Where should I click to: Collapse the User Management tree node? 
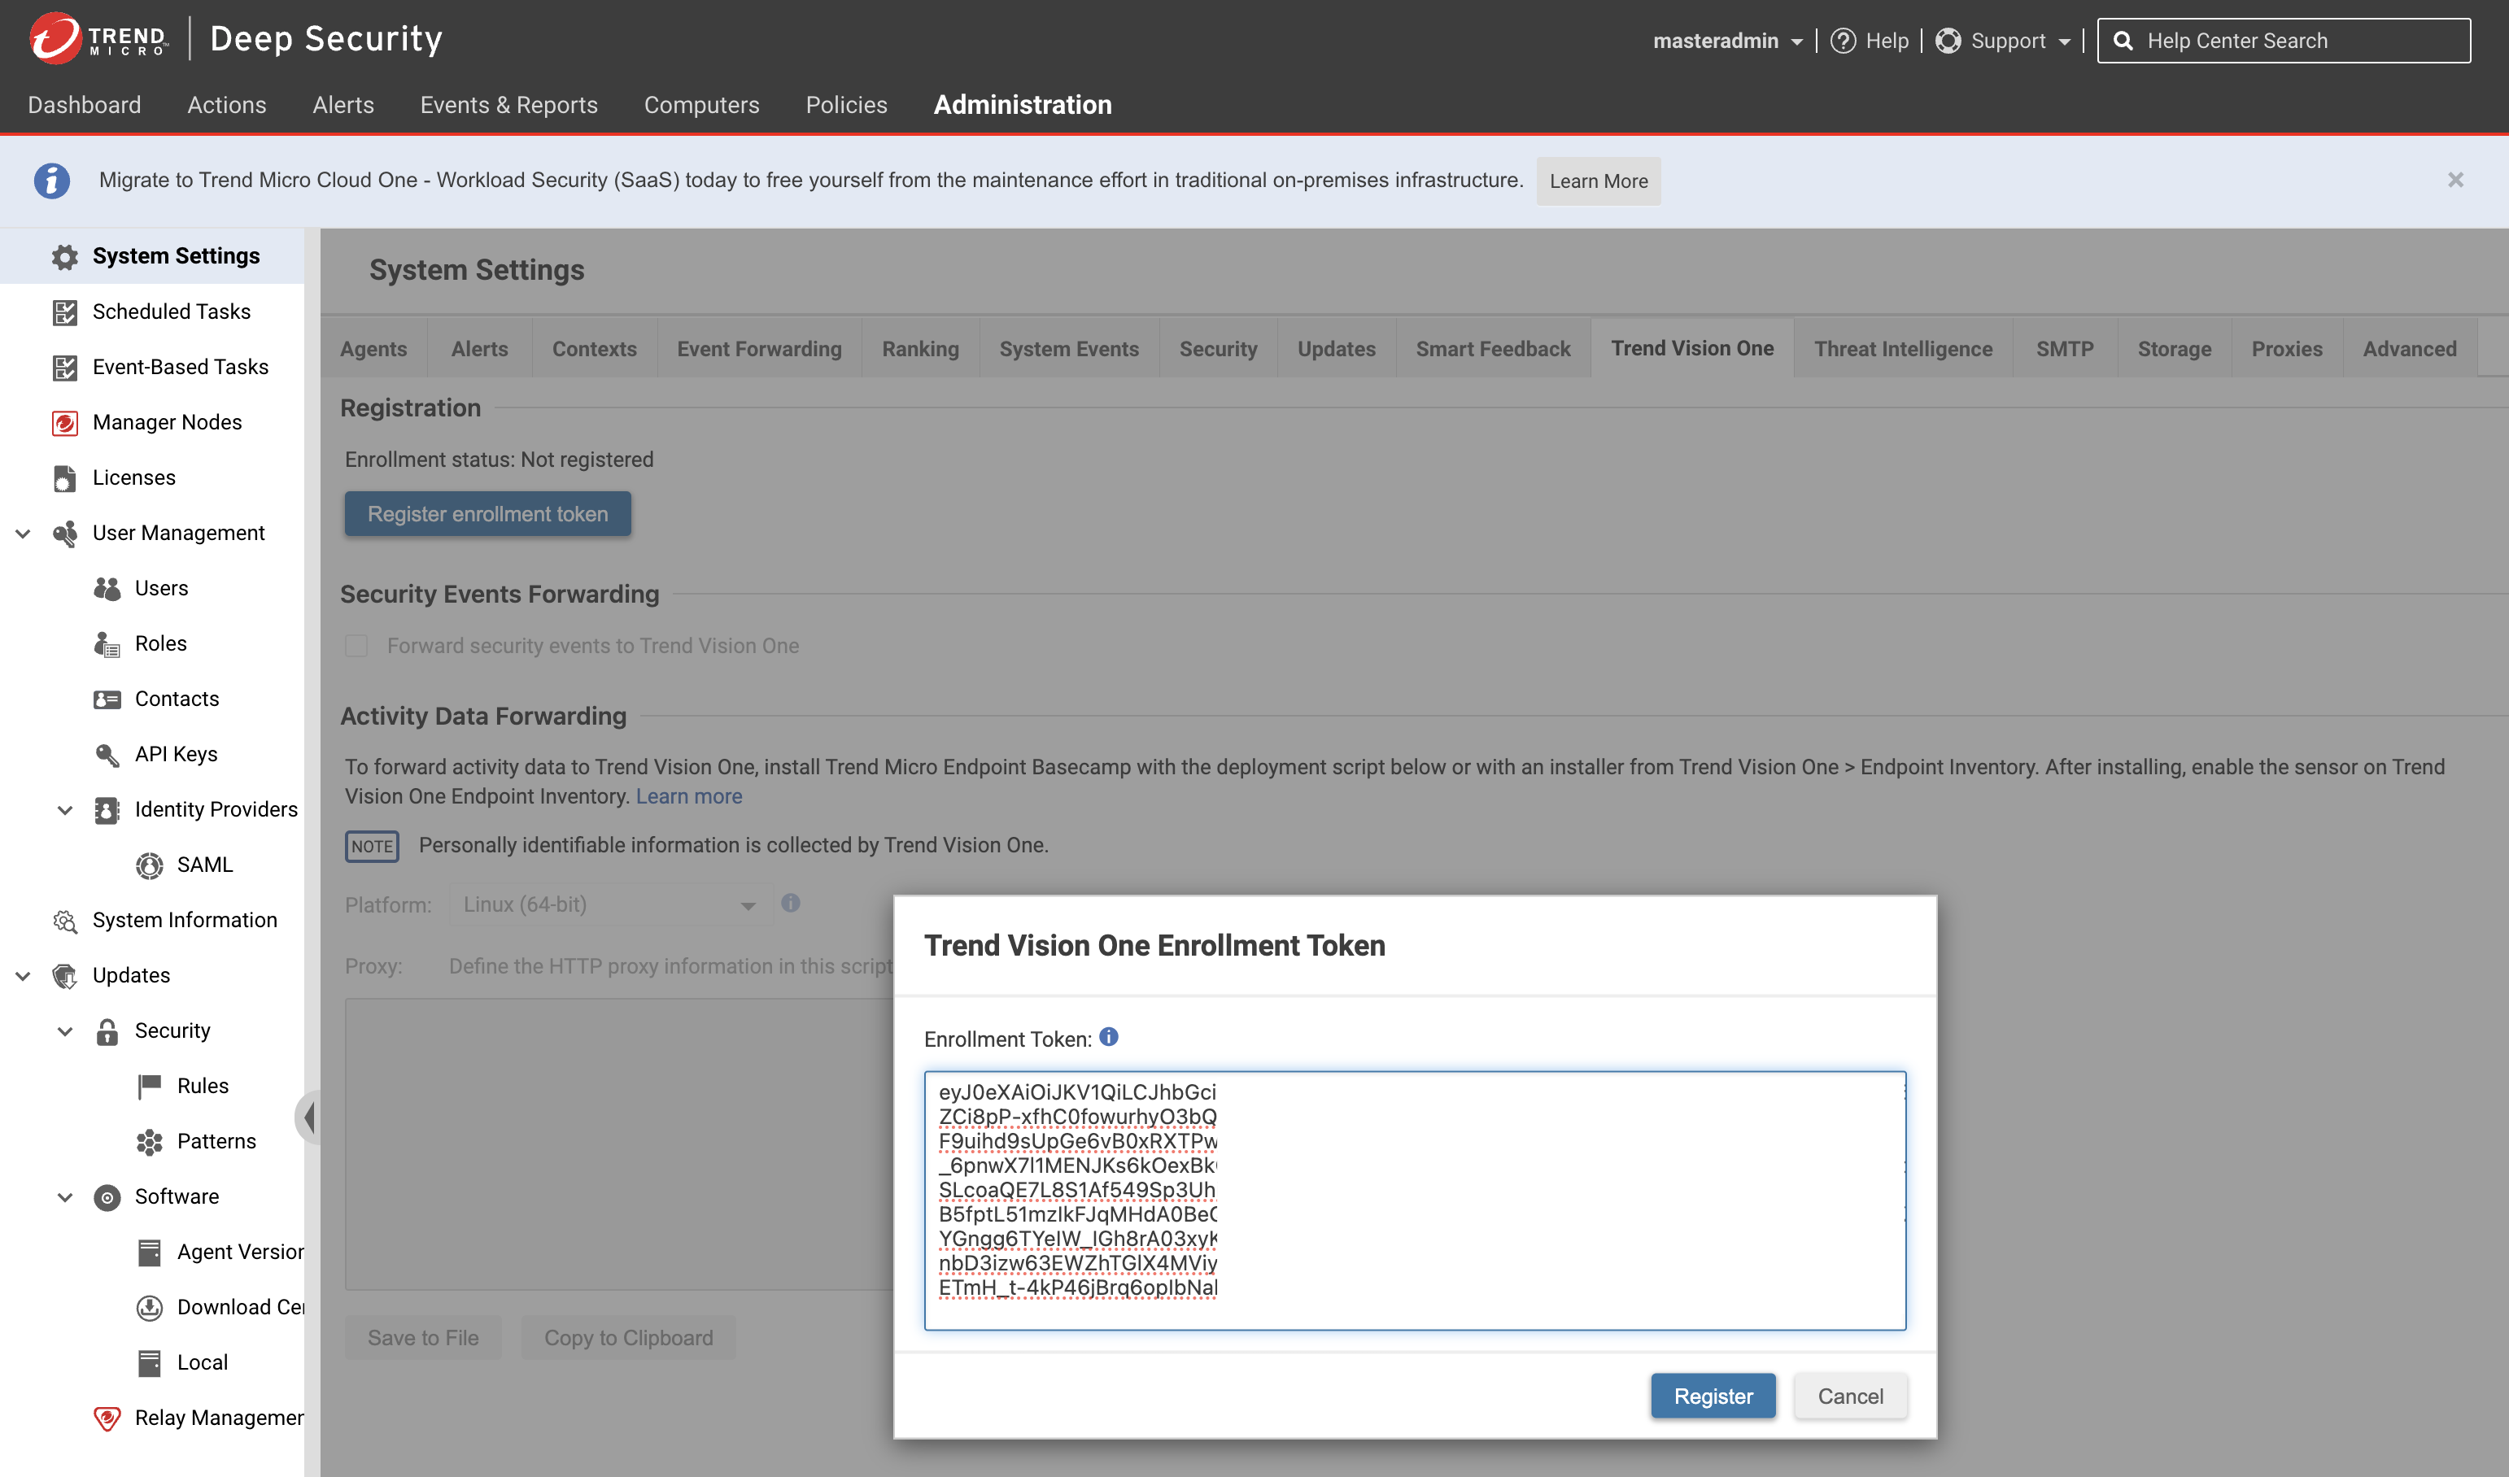click(23, 534)
